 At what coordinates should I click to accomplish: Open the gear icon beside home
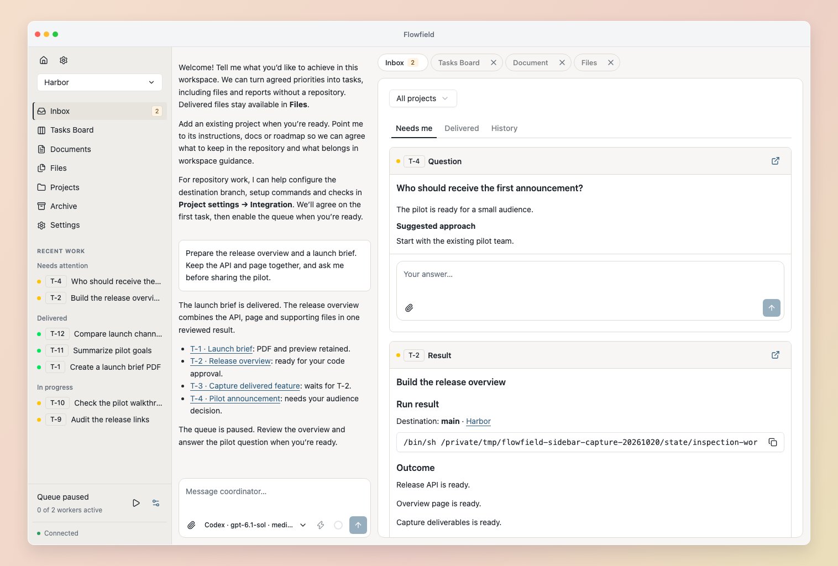64,60
